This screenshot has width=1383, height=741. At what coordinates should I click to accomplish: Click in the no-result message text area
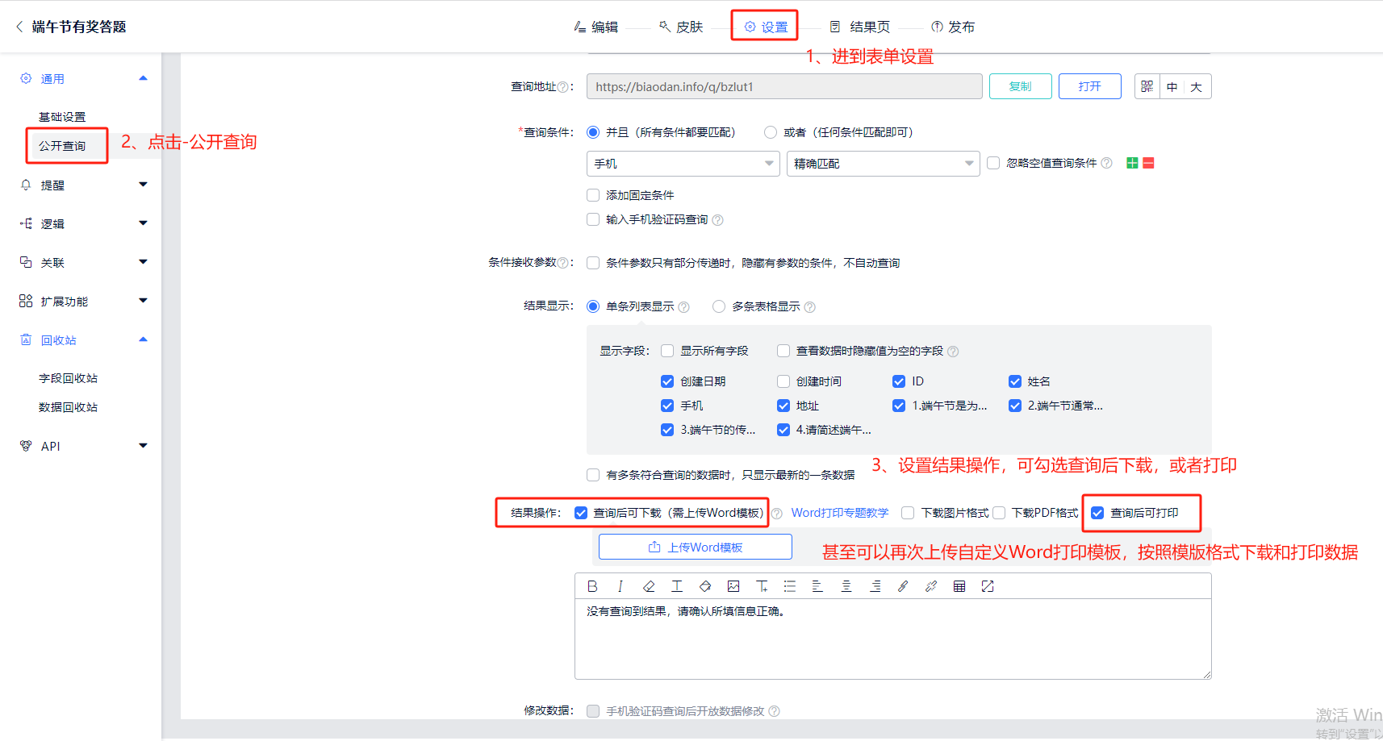pos(892,641)
